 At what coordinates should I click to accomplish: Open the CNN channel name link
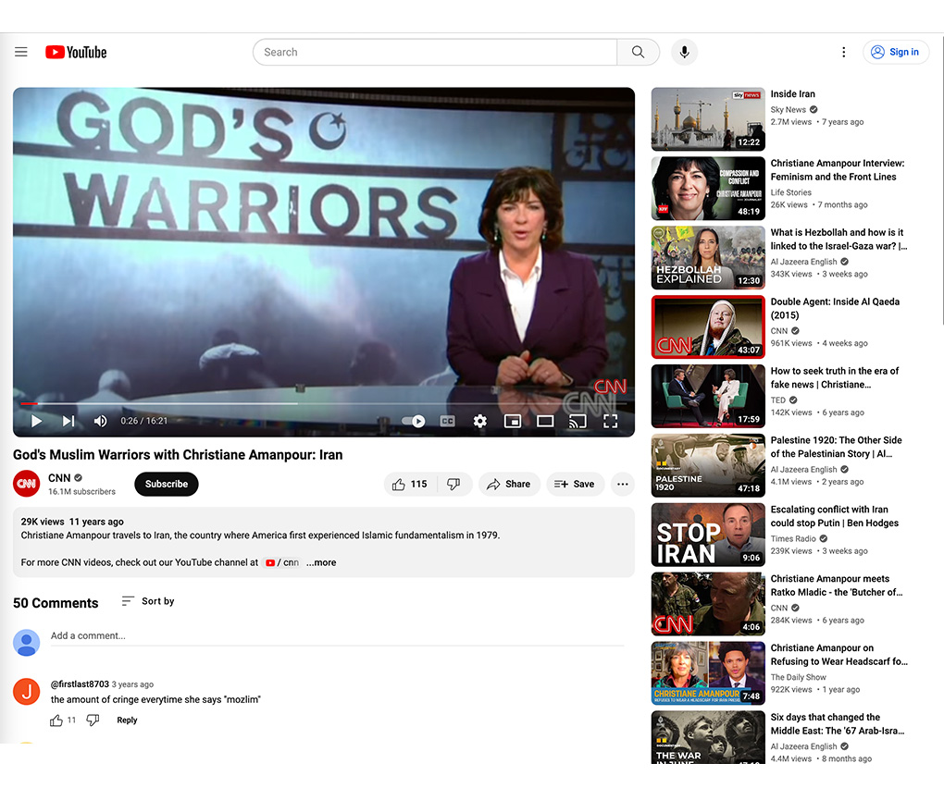59,478
